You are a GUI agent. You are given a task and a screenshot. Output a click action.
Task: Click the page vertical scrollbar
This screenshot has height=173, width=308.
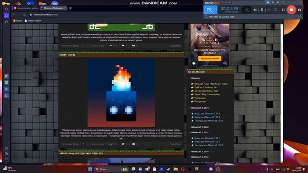[x=282, y=93]
